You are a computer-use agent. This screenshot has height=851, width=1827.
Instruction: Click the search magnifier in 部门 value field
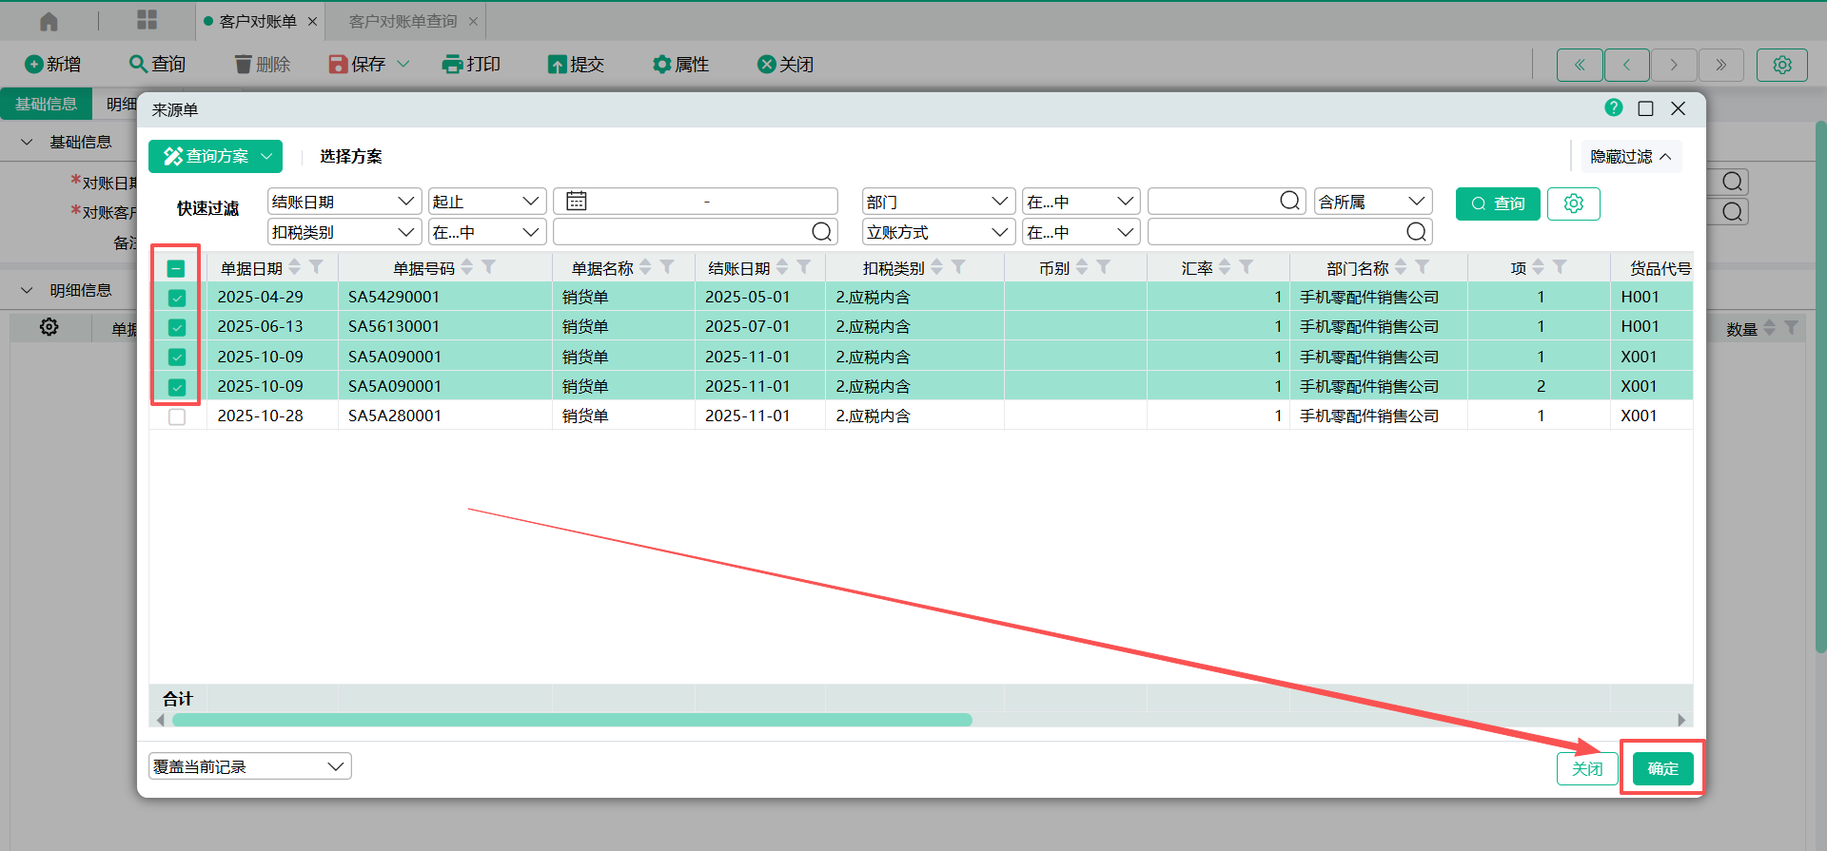[x=1289, y=202]
